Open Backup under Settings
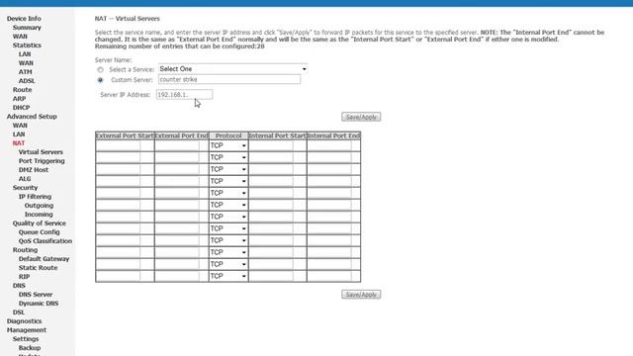Screen dimensions: 633x356 pyautogui.click(x=30, y=347)
